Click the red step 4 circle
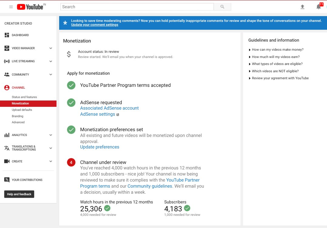This screenshot has height=228, width=327. (x=71, y=162)
